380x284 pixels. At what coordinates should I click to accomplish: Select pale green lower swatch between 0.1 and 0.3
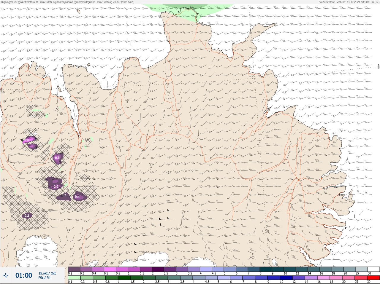click(74, 278)
